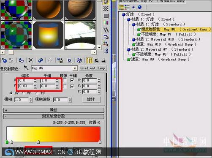Screen dimensions: 212x158
Task: Open the Material/Map Navigator icon
Action: pos(106,51)
